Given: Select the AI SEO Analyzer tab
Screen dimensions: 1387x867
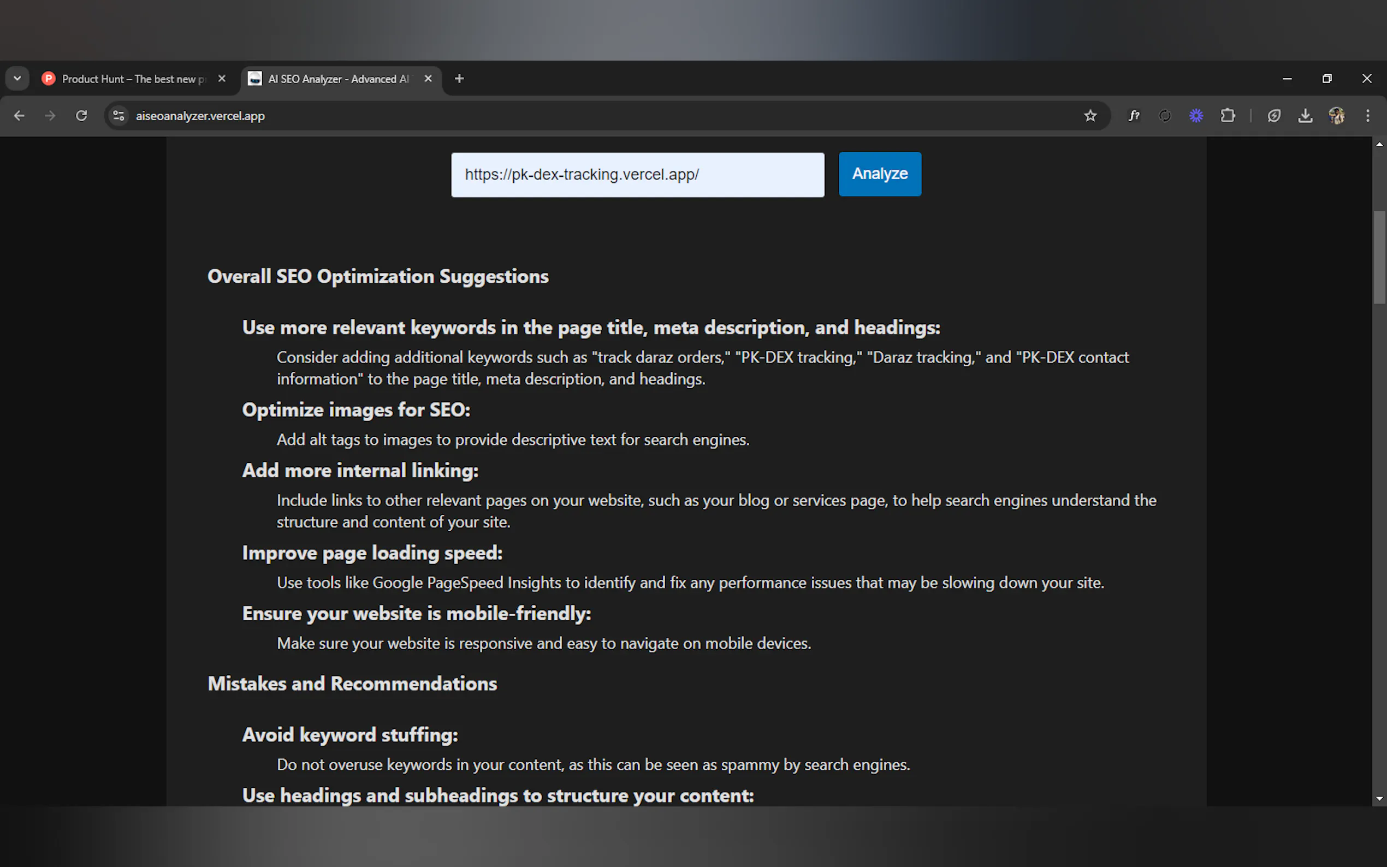Looking at the screenshot, I should tap(339, 79).
